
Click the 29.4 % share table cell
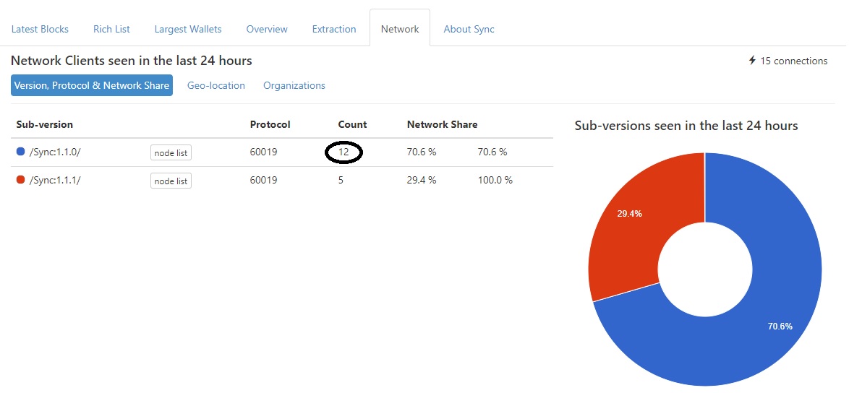click(422, 181)
